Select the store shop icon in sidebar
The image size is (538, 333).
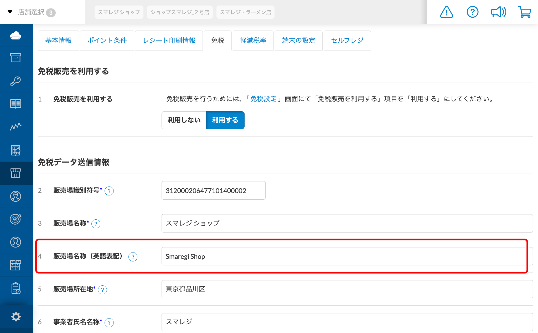[16, 173]
